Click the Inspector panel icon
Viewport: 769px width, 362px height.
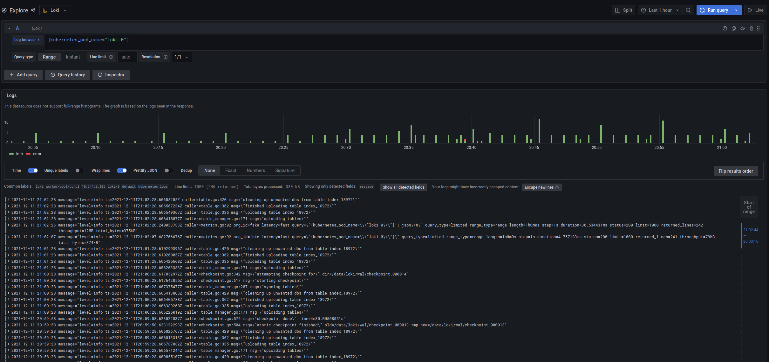[x=100, y=75]
